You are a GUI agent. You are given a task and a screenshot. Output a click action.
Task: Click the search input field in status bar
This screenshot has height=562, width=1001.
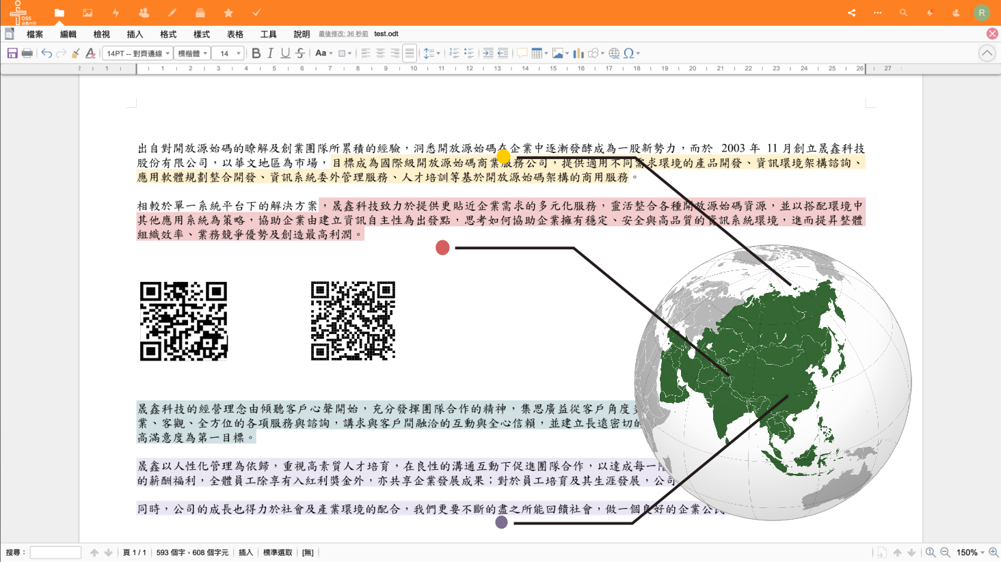coord(55,552)
